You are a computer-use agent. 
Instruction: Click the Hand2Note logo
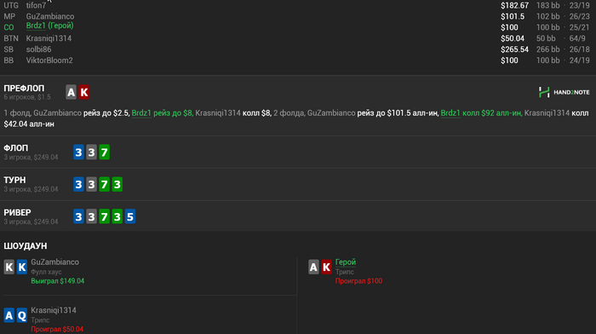(x=564, y=92)
